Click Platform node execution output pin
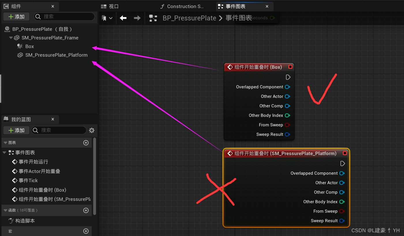404x236 pixels. tap(342, 163)
